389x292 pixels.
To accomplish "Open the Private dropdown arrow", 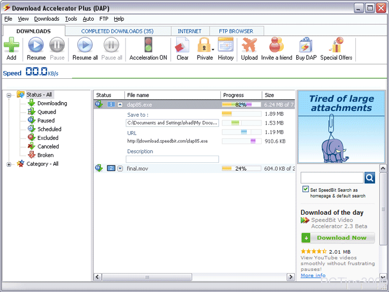I will (213, 50).
